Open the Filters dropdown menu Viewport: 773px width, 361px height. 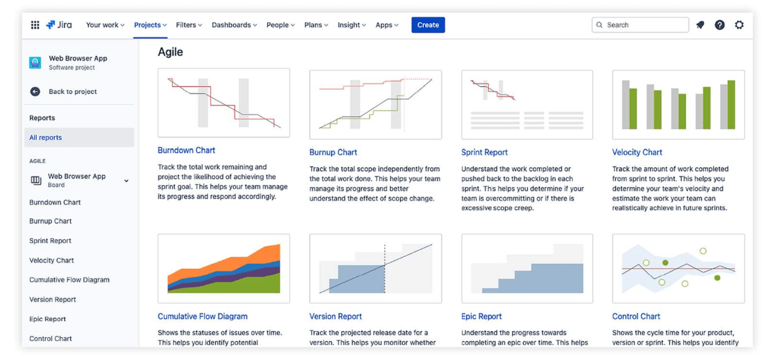pos(189,25)
